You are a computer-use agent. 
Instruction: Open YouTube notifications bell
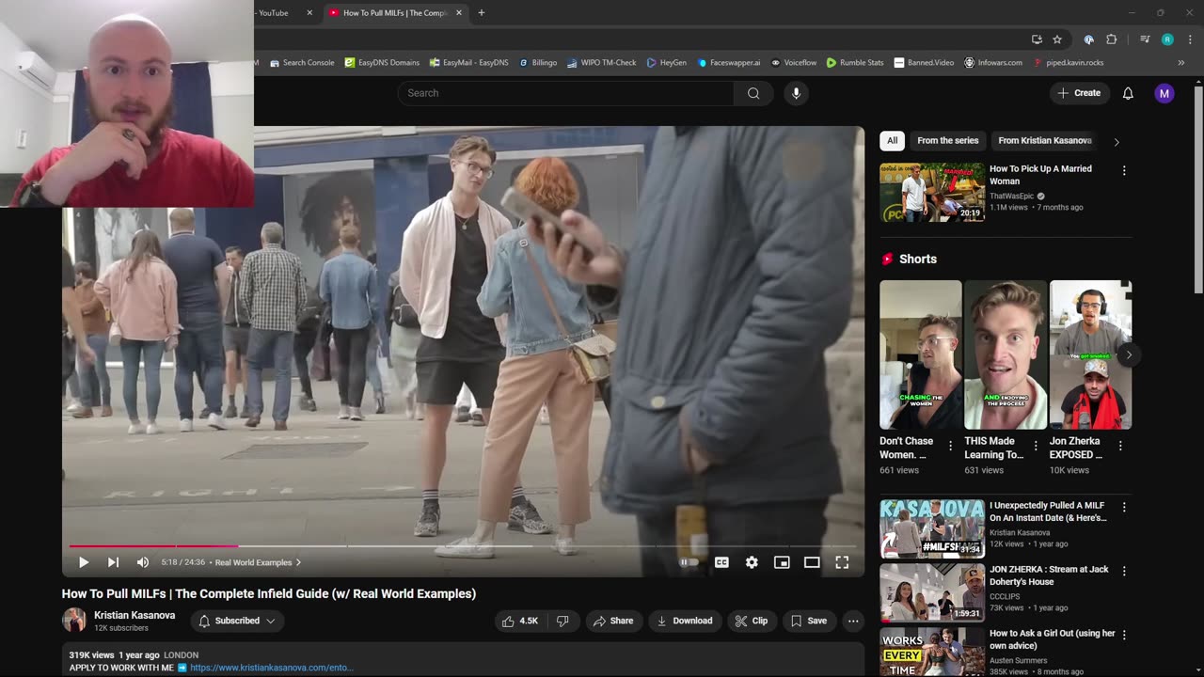(1128, 93)
